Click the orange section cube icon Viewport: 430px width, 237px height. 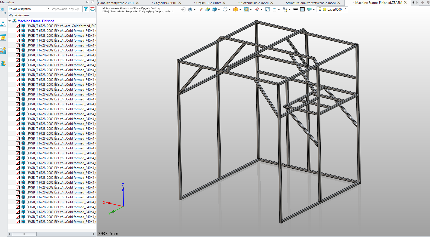(236, 9)
